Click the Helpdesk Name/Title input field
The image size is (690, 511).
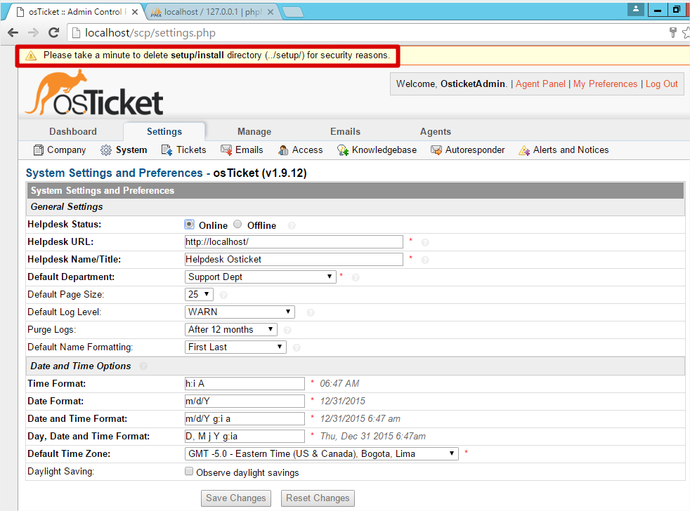(x=294, y=259)
